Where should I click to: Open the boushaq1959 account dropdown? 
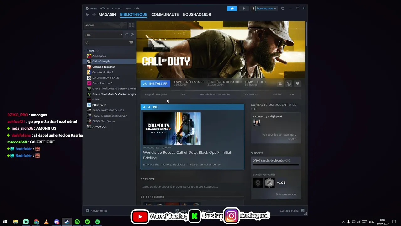pos(266,8)
